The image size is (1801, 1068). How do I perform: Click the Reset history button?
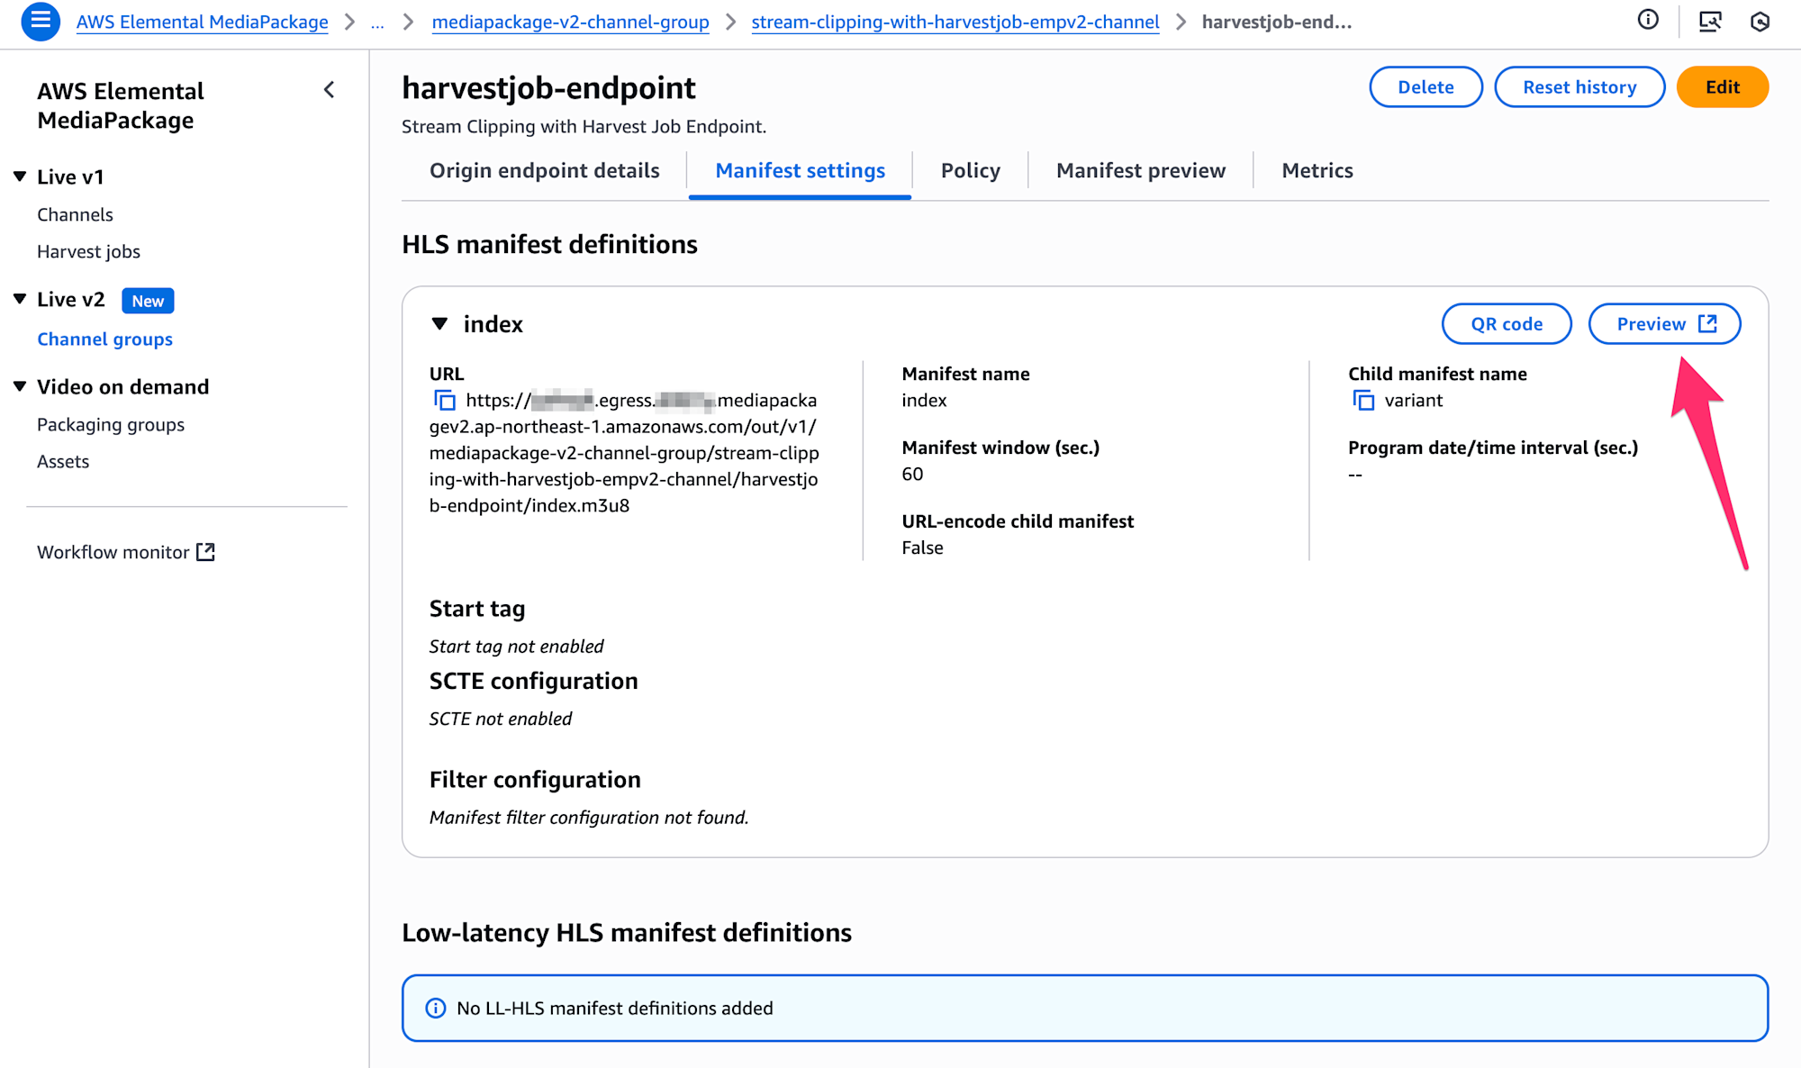pyautogui.click(x=1579, y=87)
